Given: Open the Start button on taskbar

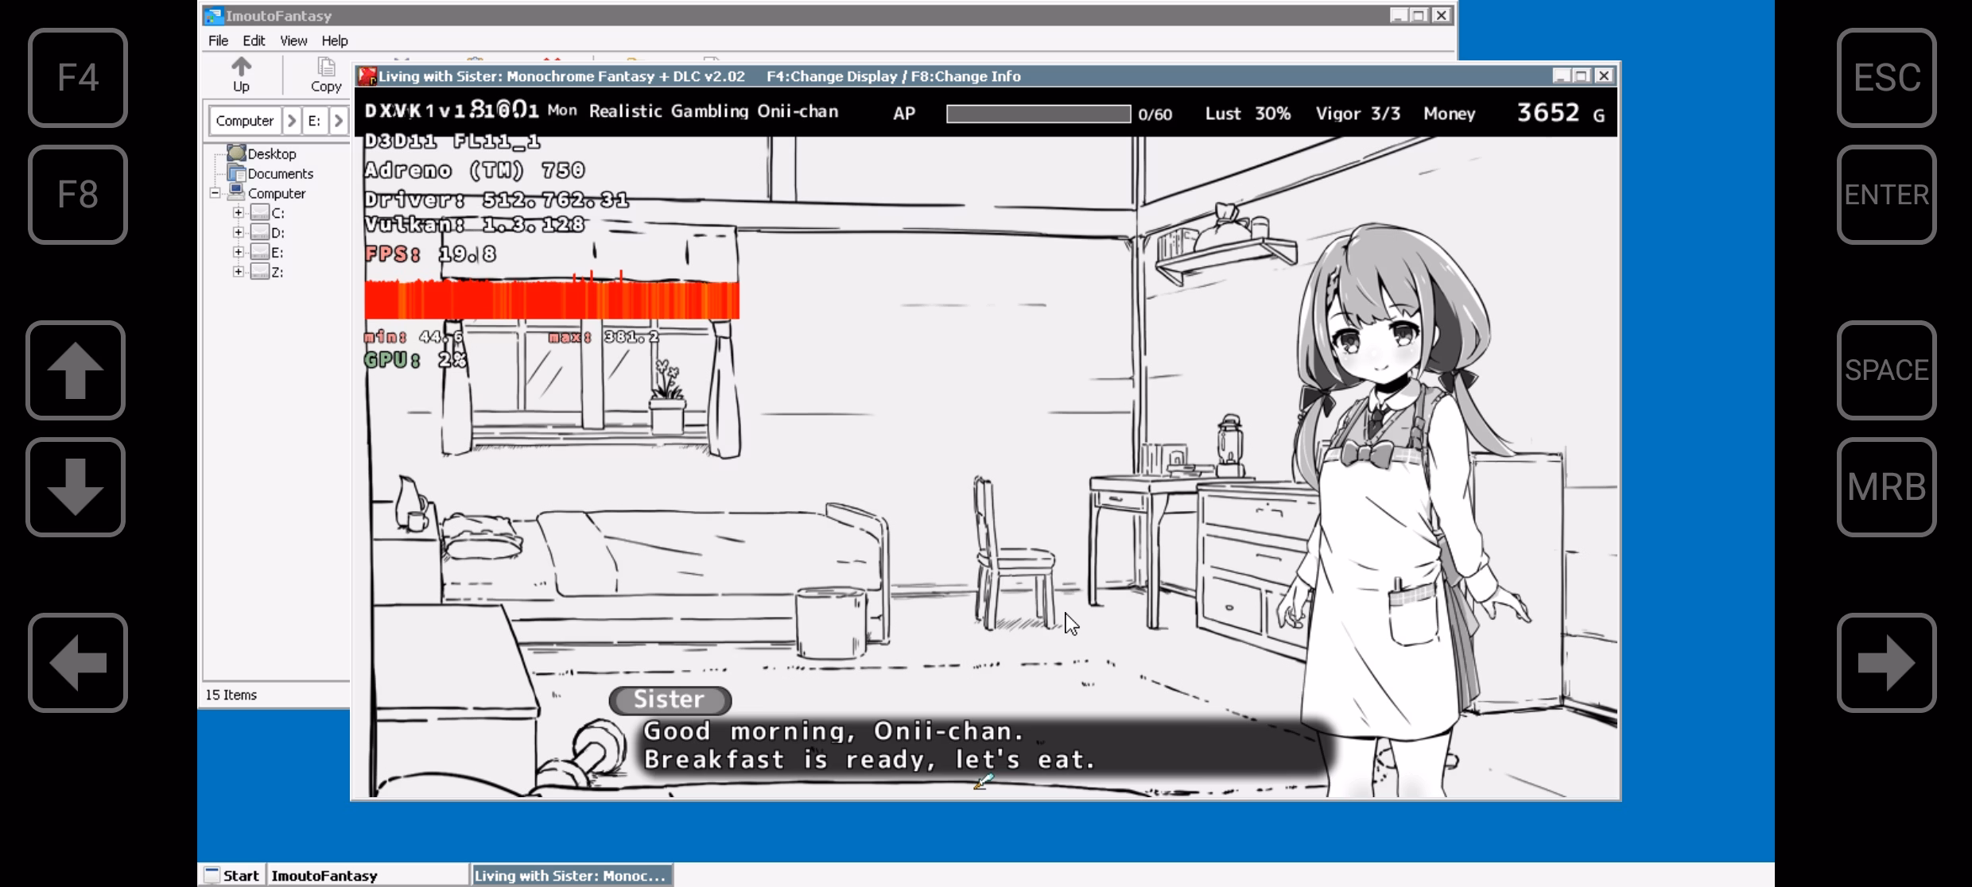Looking at the screenshot, I should click(x=232, y=875).
